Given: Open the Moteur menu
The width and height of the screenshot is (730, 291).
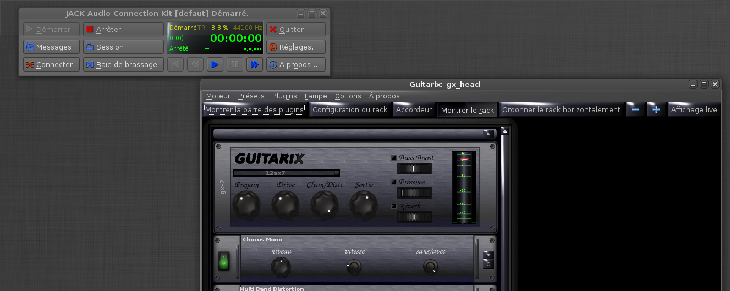Looking at the screenshot, I should 218,96.
